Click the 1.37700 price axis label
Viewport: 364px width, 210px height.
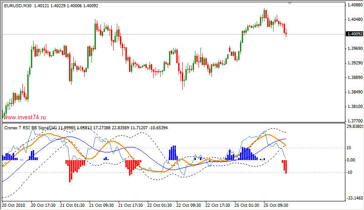click(354, 121)
